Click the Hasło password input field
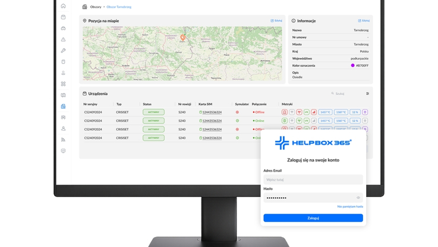The image size is (438, 247). (x=313, y=198)
